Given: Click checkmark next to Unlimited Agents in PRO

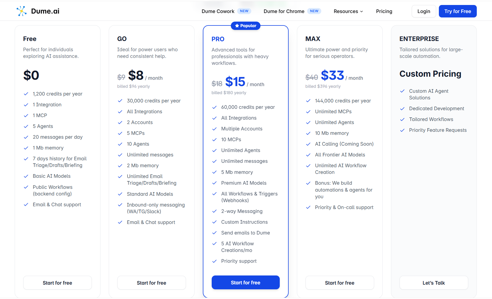Looking at the screenshot, I should (214, 150).
